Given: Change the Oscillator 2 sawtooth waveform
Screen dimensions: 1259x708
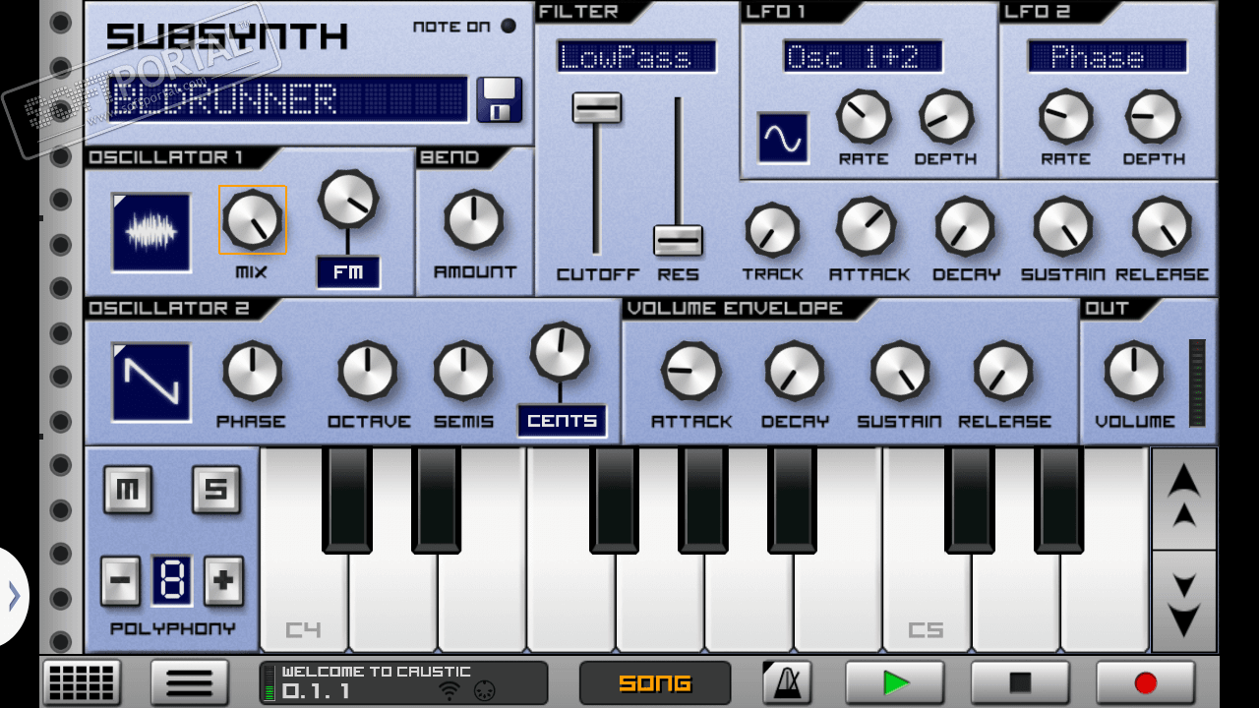Looking at the screenshot, I should point(151,383).
